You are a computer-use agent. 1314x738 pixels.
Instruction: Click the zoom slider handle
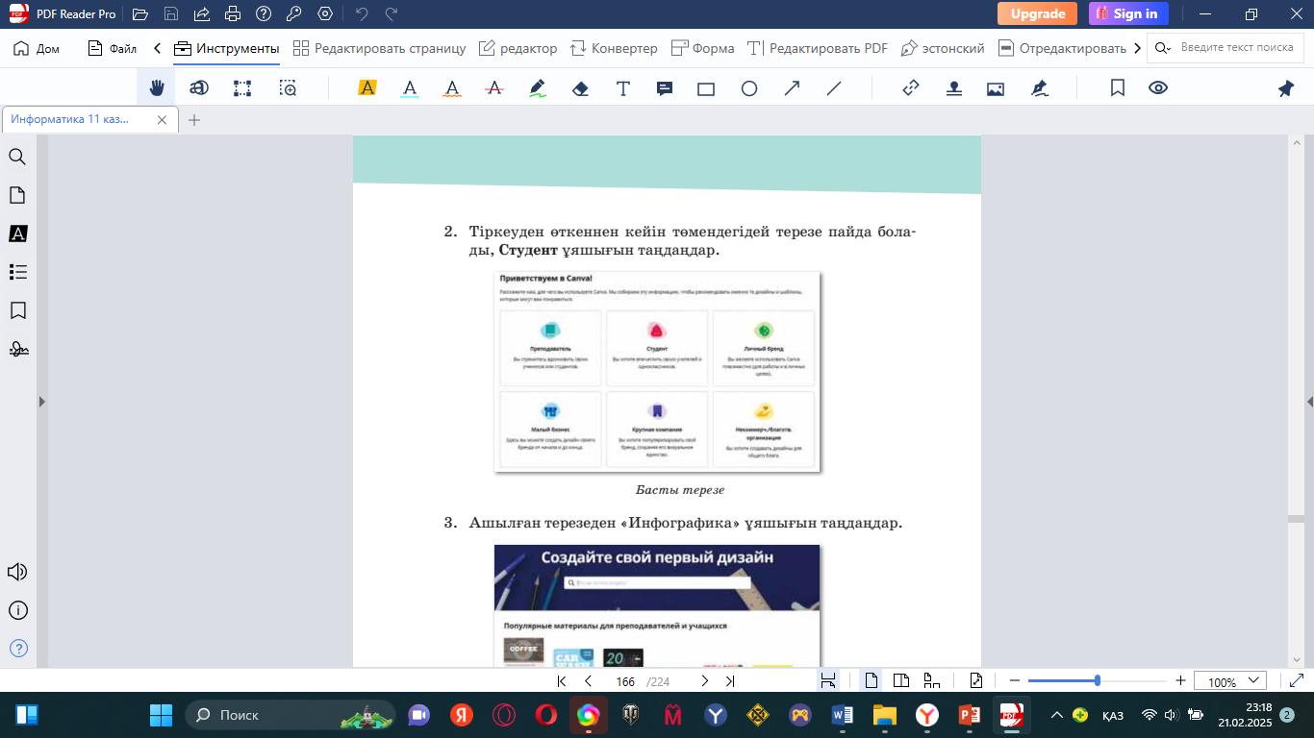1098,680
